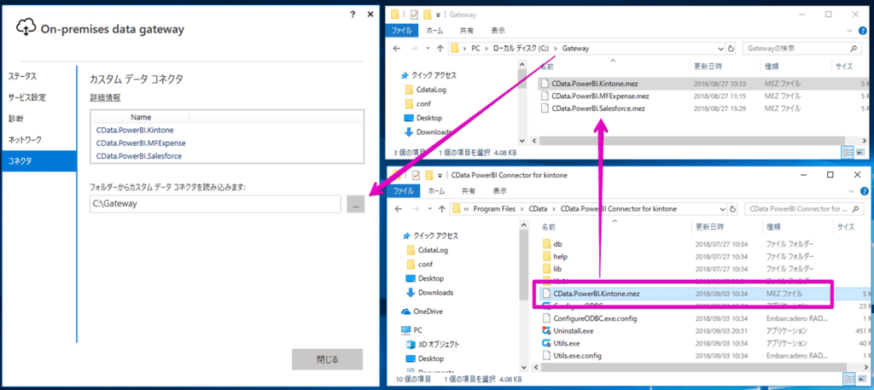Select CData.PowerBI.Kintone.mez in kintone connector folder
Viewport: 874px width, 390px height.
(597, 294)
